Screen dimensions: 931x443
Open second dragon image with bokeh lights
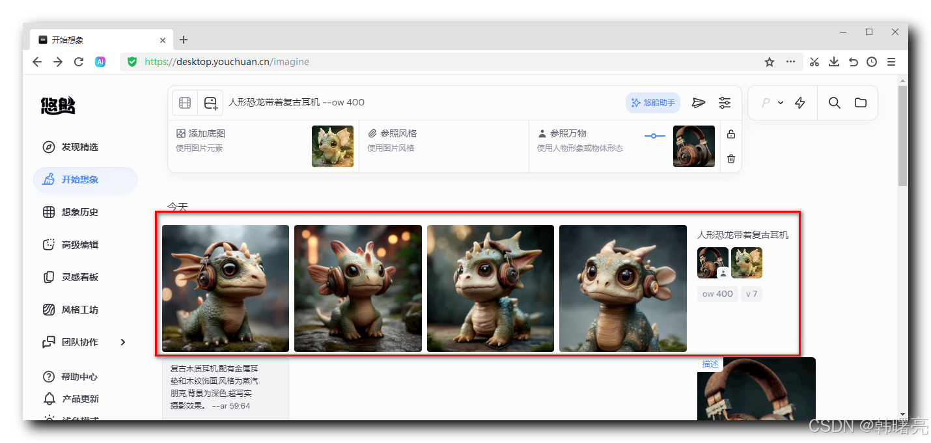(358, 289)
